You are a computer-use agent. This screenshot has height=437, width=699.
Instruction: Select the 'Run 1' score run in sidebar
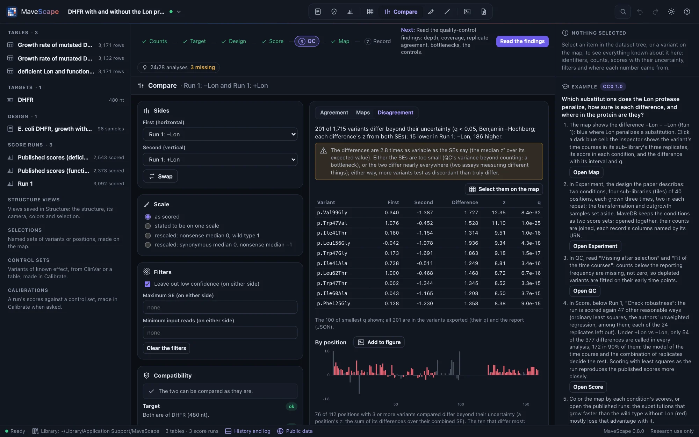point(66,184)
